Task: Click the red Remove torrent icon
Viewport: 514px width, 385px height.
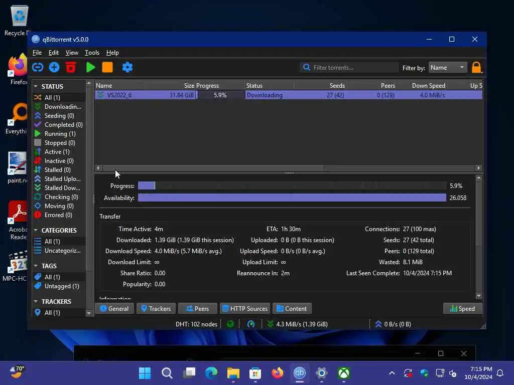Action: point(71,68)
